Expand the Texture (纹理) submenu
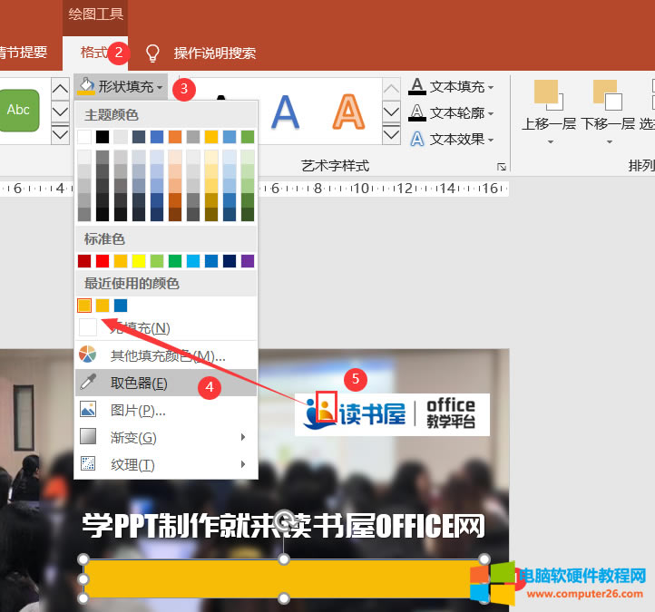This screenshot has height=612, width=655. (132, 465)
